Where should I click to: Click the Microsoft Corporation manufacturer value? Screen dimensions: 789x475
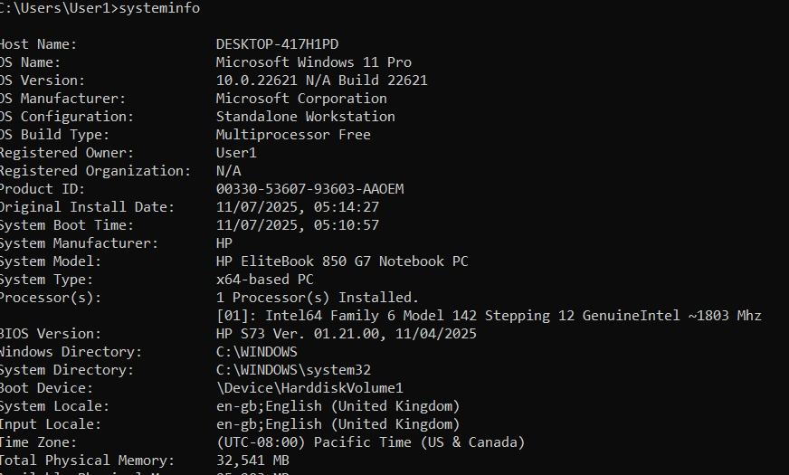(301, 99)
